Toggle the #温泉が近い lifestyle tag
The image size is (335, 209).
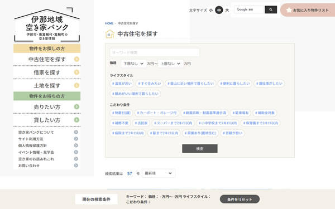[x=122, y=84]
